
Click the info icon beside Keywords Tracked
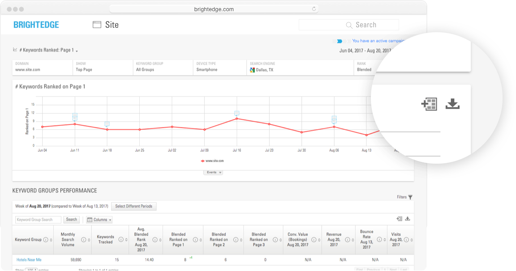coord(120,240)
